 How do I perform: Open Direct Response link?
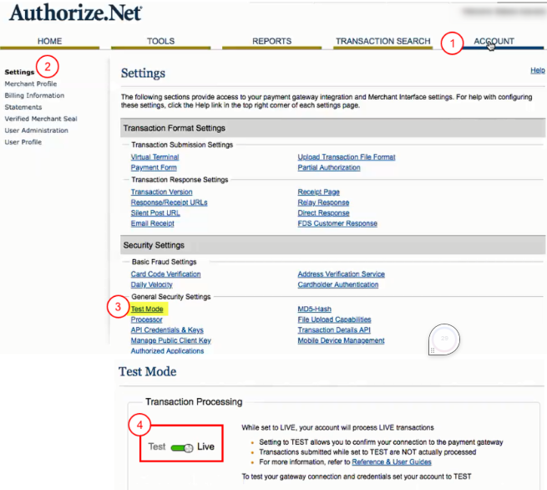point(323,213)
